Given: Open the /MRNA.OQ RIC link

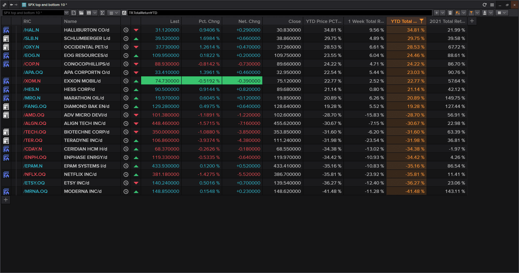Looking at the screenshot, I should coord(35,191).
